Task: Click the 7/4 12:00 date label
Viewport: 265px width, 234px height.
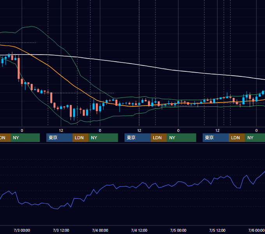Action: coord(139,230)
